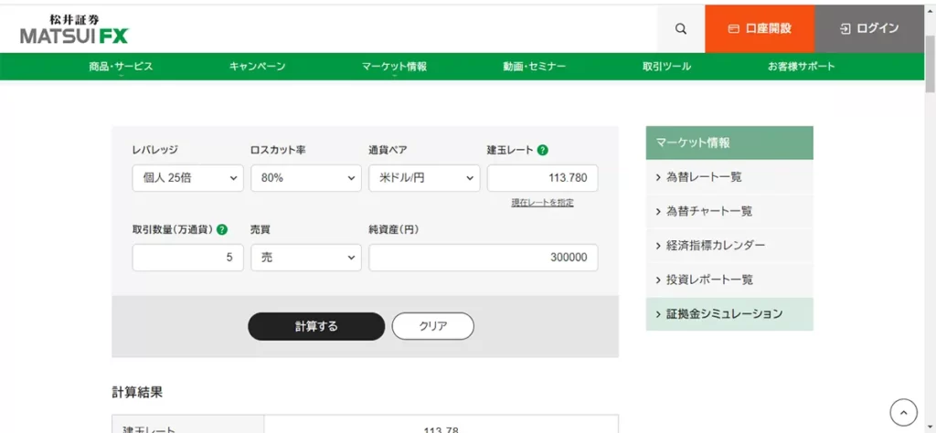The width and height of the screenshot is (936, 433).
Task: Open the 証拠金シミュレーション sidebar link
Action: click(x=729, y=313)
